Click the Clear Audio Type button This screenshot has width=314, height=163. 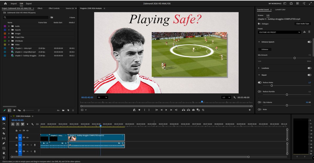tap(303, 24)
